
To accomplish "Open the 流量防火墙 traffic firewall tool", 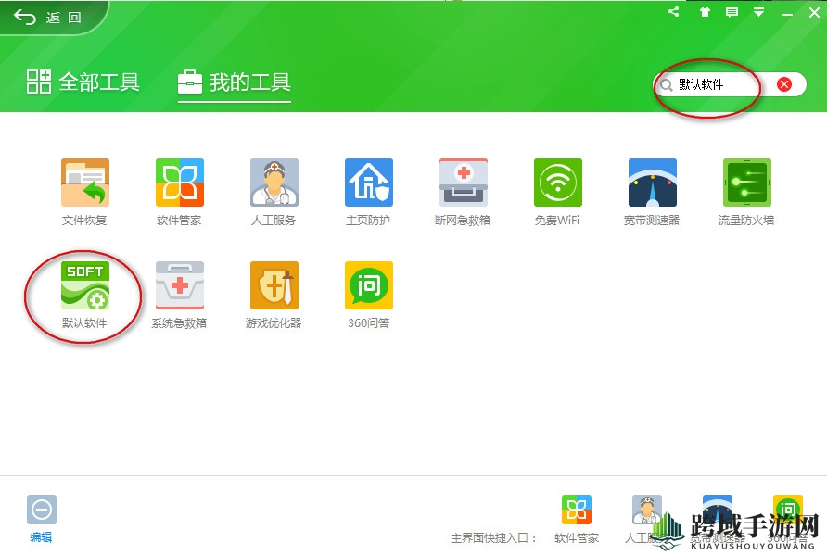I will click(747, 183).
